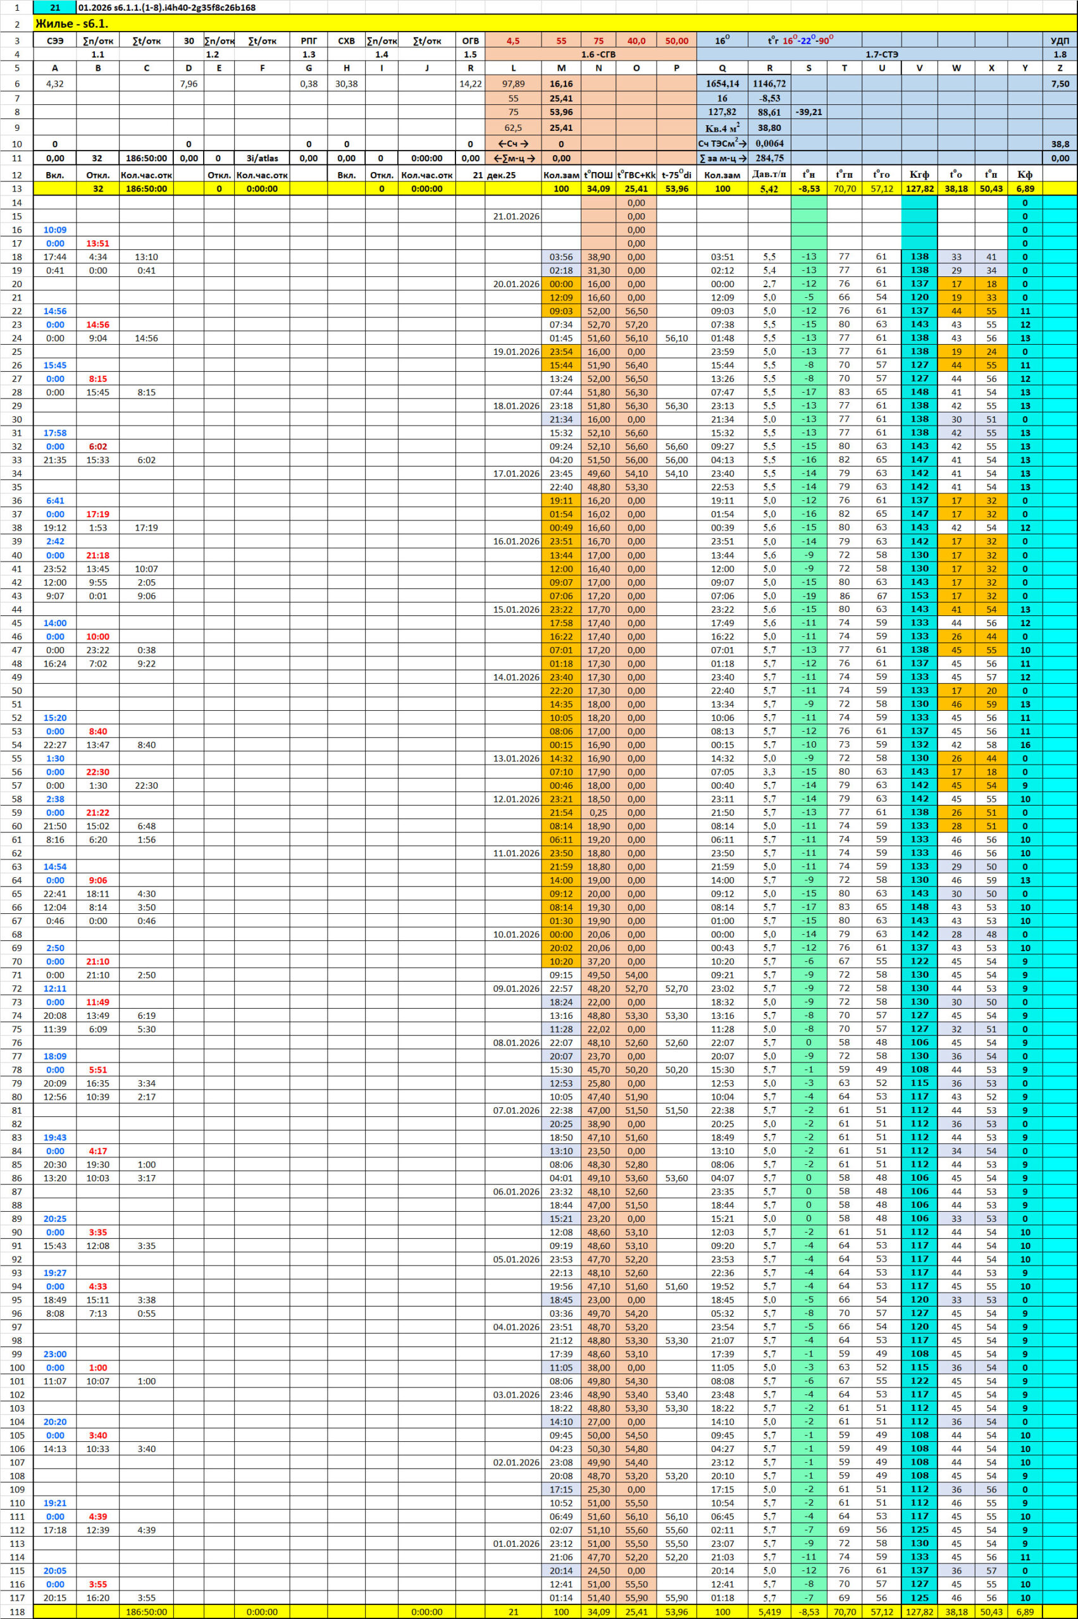Select the cell with value 284,75

pyautogui.click(x=769, y=158)
